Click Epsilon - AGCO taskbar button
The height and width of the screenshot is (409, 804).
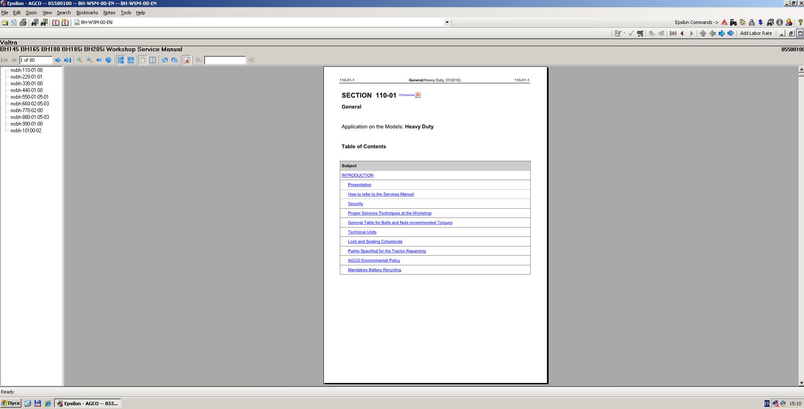point(88,404)
